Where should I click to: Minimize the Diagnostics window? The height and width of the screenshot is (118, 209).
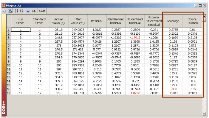pos(196,5)
